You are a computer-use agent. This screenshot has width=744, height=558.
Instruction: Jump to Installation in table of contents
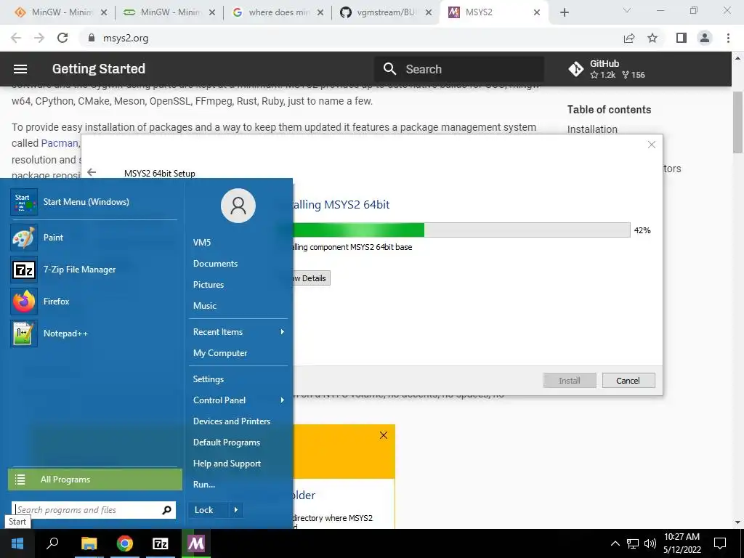pos(592,129)
